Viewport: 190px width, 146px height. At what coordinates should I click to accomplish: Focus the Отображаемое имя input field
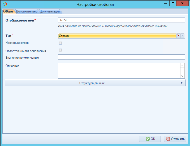(121, 20)
